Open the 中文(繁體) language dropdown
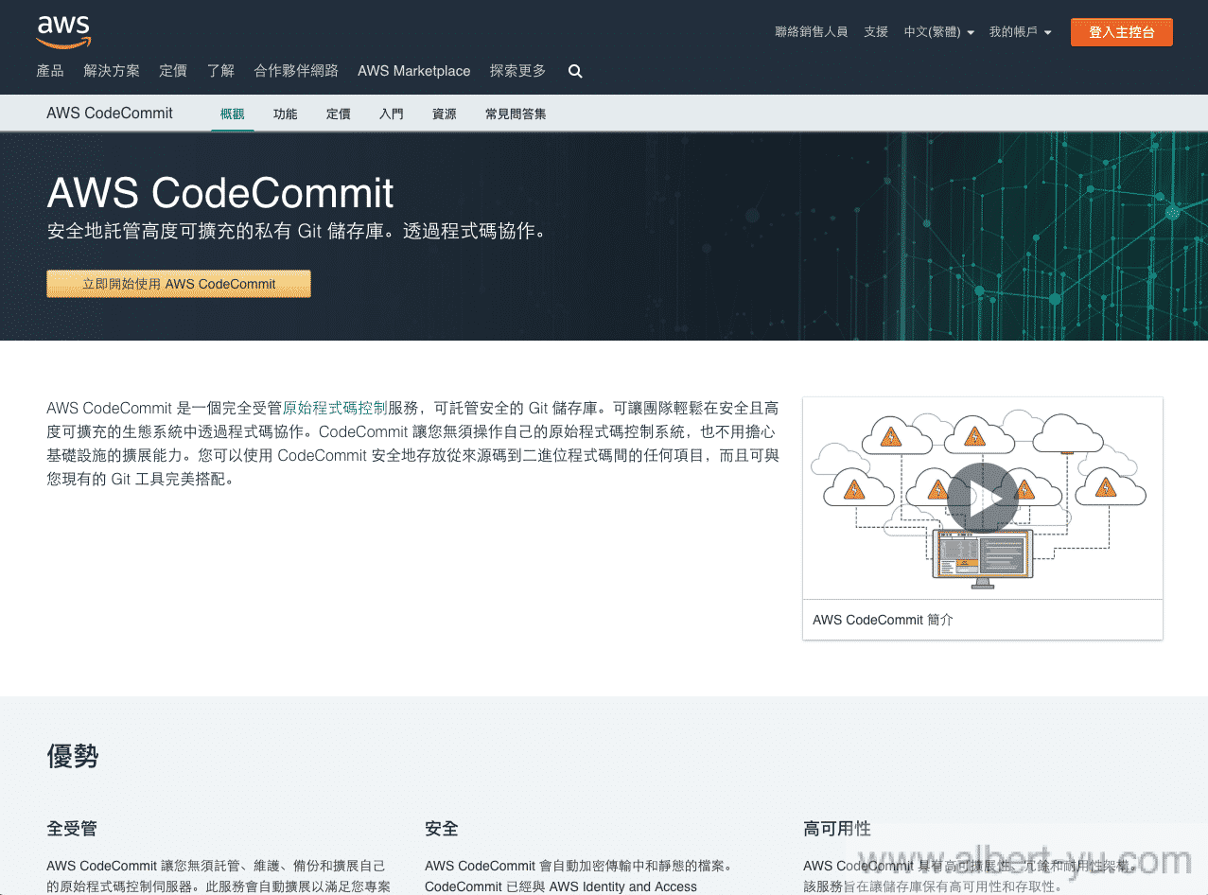This screenshot has width=1208, height=895. coord(938,32)
